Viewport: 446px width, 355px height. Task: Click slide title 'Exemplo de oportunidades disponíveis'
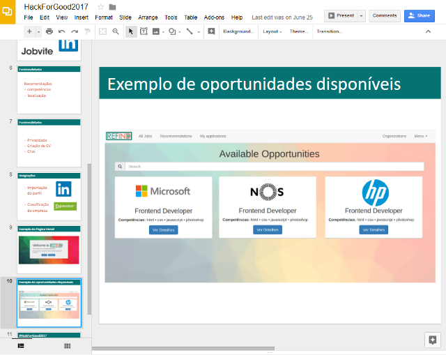point(254,84)
